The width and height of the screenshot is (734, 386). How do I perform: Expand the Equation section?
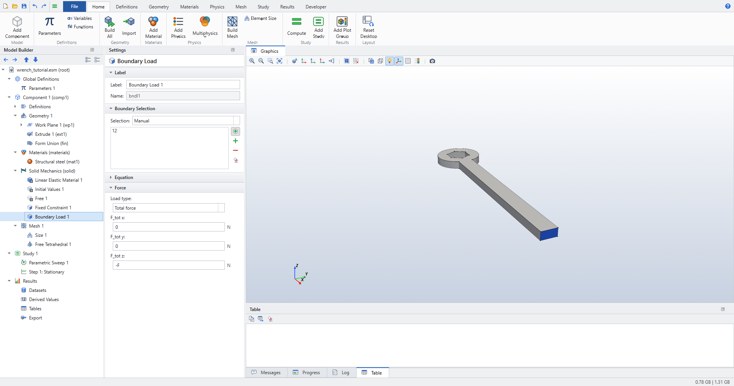pyautogui.click(x=111, y=178)
